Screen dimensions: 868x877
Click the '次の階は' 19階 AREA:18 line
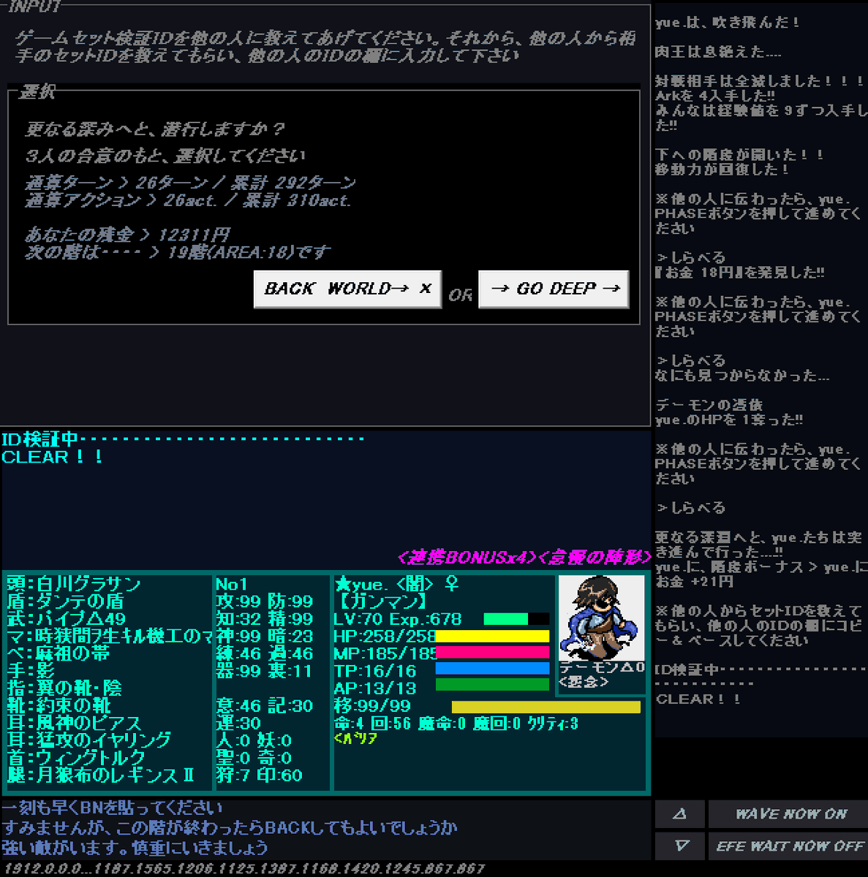[x=178, y=252]
